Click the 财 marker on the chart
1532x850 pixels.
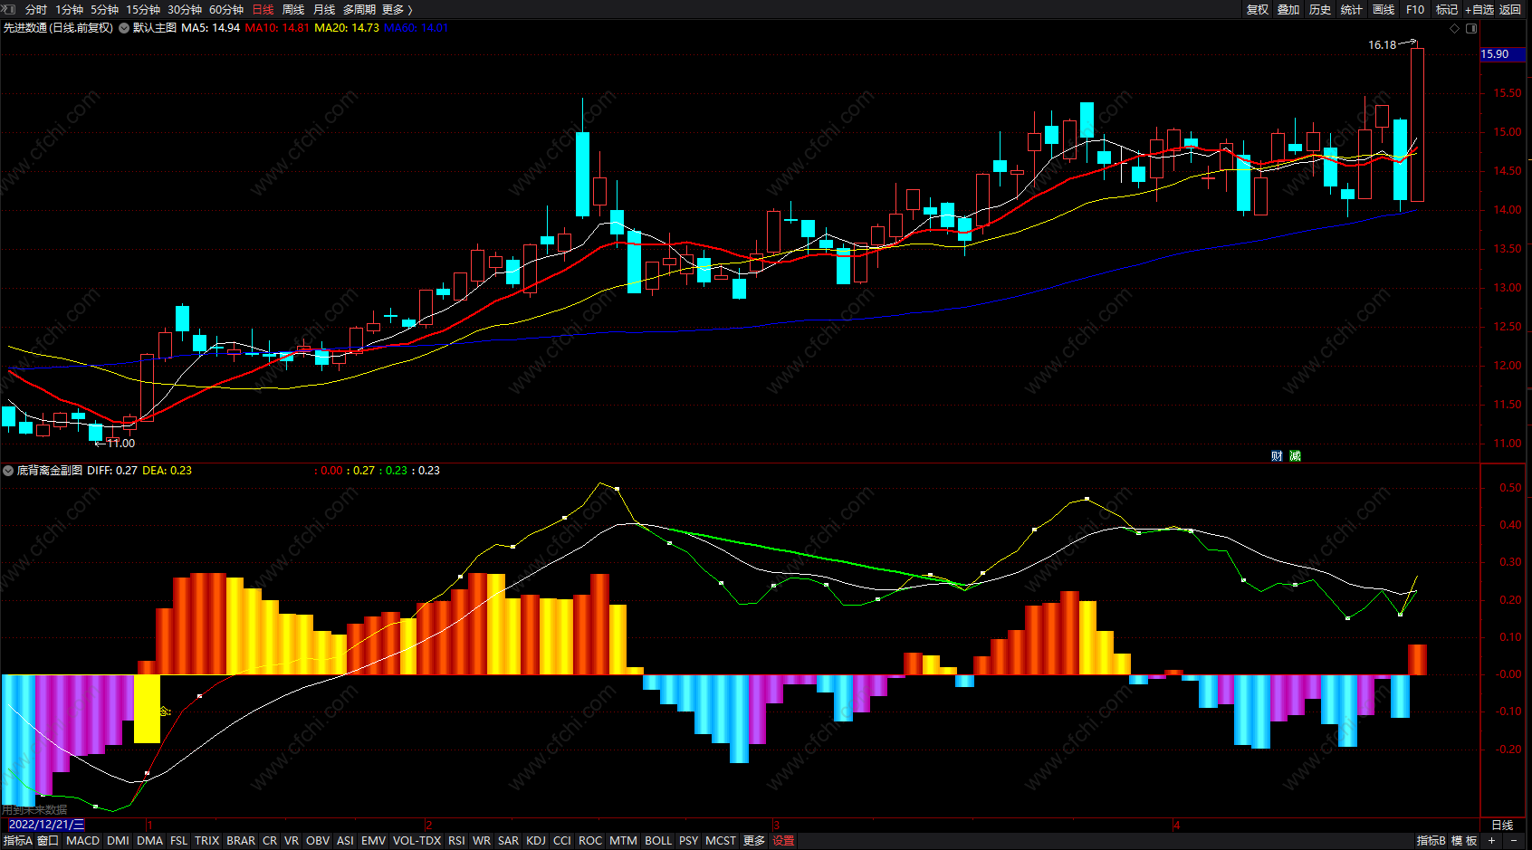1277,456
